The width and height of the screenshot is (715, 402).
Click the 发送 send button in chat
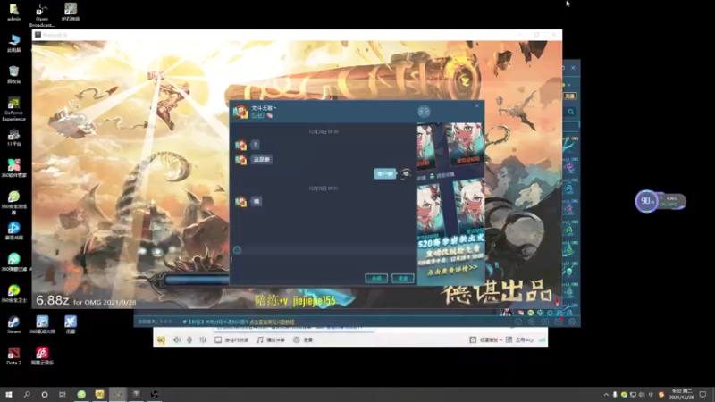point(403,278)
